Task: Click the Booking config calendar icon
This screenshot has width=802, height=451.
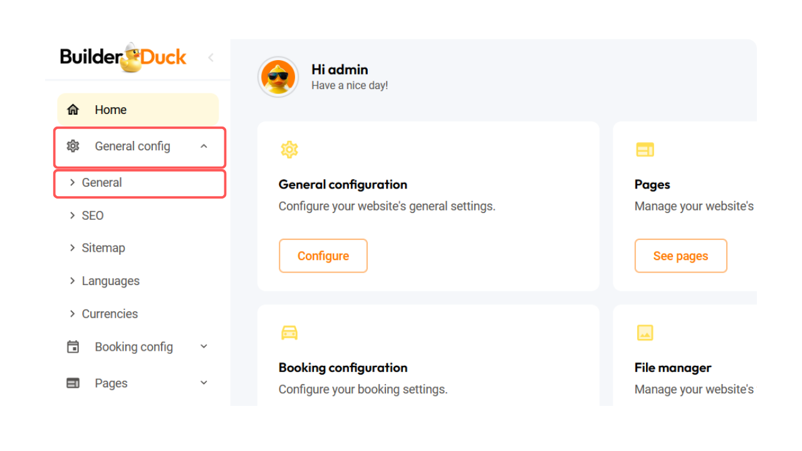Action: pos(73,347)
